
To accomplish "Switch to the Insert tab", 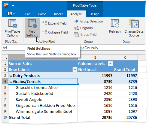I will point(58,14).
